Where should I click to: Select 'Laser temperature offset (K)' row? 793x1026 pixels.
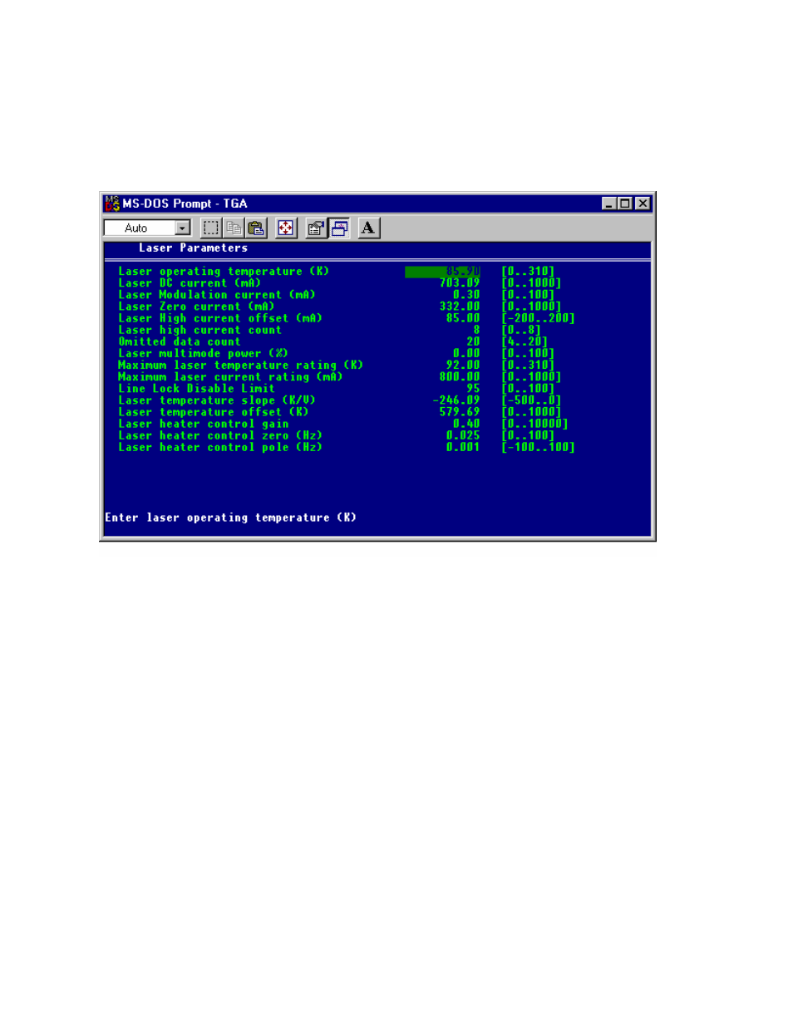click(339, 412)
